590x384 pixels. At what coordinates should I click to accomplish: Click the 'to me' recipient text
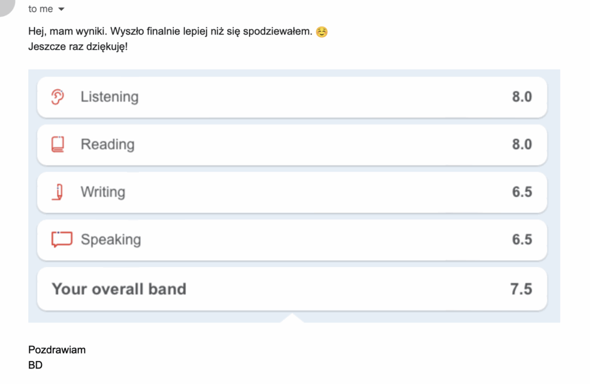pyautogui.click(x=40, y=9)
